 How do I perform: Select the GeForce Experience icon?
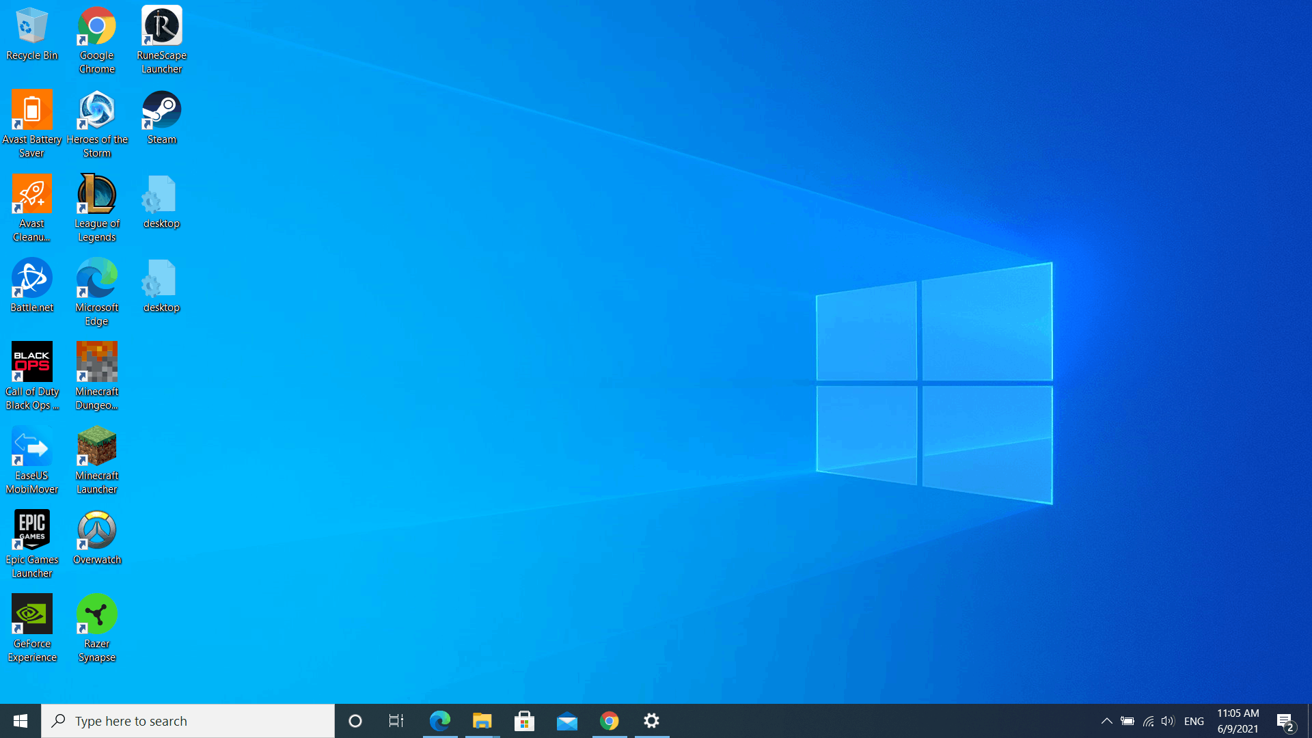click(x=31, y=615)
